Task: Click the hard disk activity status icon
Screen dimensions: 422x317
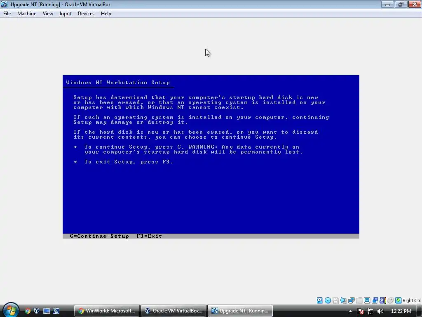Action: 320,300
